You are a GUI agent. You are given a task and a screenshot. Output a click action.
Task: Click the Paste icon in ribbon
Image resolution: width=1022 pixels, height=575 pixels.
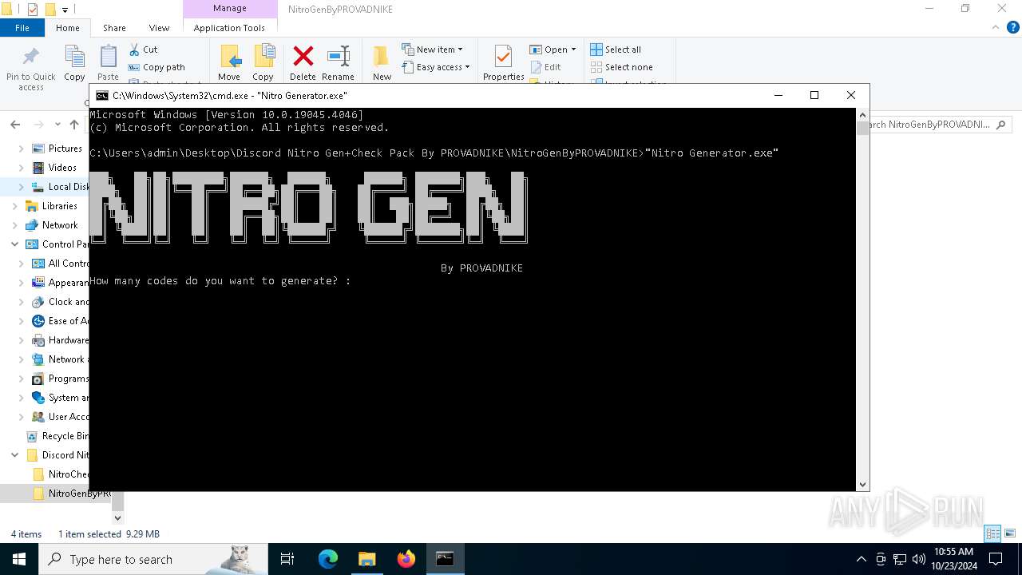pyautogui.click(x=108, y=57)
